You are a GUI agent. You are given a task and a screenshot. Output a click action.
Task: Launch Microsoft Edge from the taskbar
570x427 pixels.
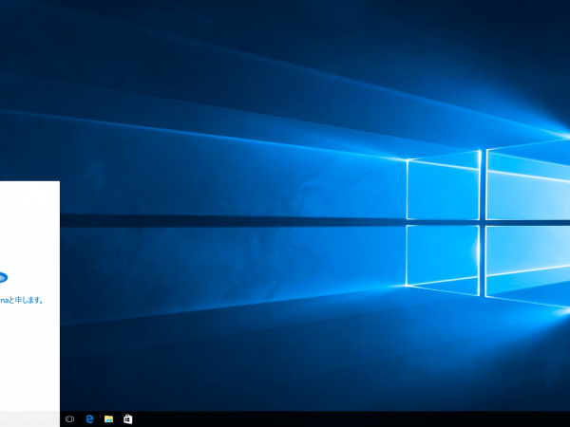tap(89, 419)
